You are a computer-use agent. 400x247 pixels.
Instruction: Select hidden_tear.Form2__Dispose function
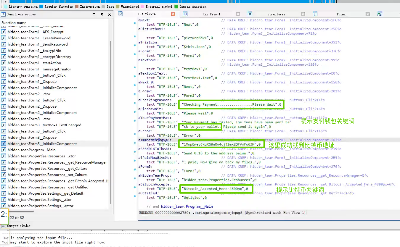(x=32, y=106)
